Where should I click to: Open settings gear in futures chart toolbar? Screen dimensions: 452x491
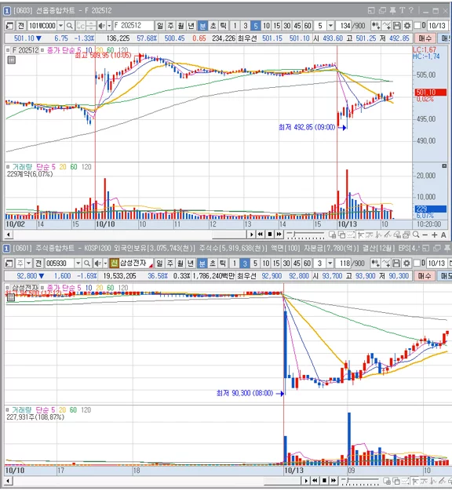[407, 25]
